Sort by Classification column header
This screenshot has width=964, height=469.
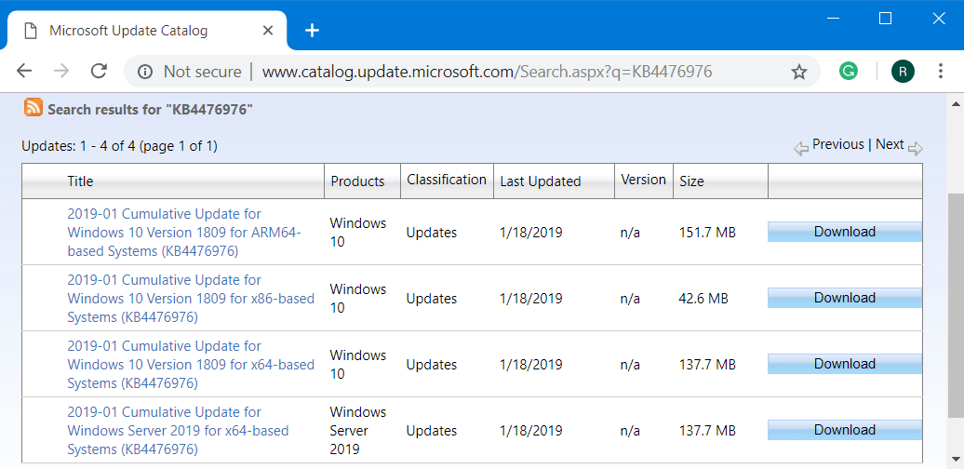447,180
